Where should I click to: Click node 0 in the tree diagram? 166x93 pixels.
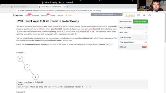pyautogui.click(x=20, y=59)
